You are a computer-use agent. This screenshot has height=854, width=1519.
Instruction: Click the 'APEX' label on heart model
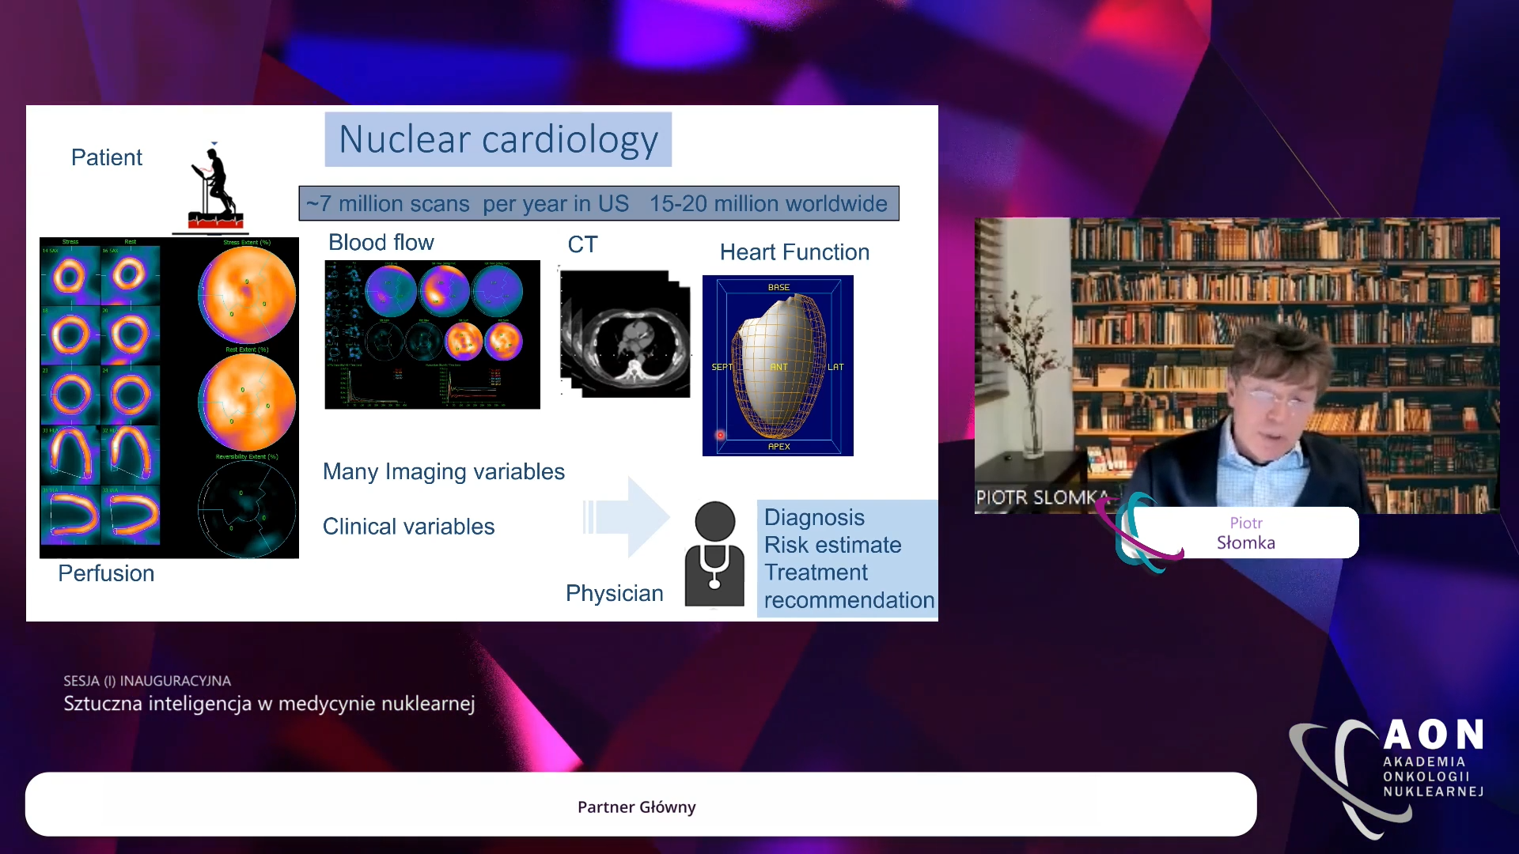click(778, 447)
